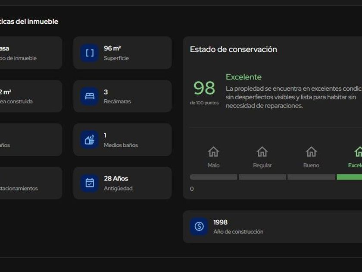
Task: Click the green Excelente progress segment
Action: pyautogui.click(x=350, y=177)
